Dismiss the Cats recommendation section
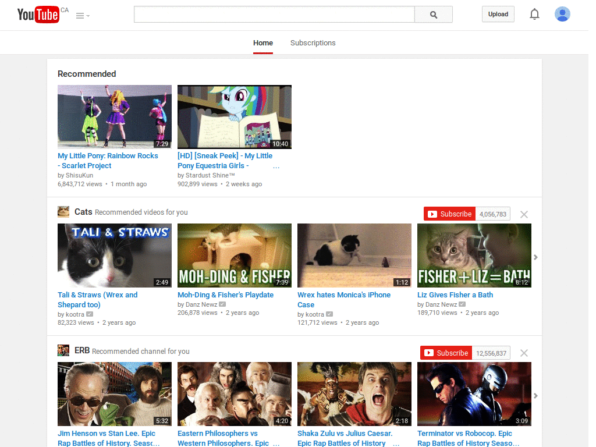Image resolution: width=596 pixels, height=447 pixels. point(524,214)
